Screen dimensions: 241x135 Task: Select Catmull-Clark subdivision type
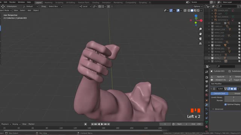click(x=219, y=93)
